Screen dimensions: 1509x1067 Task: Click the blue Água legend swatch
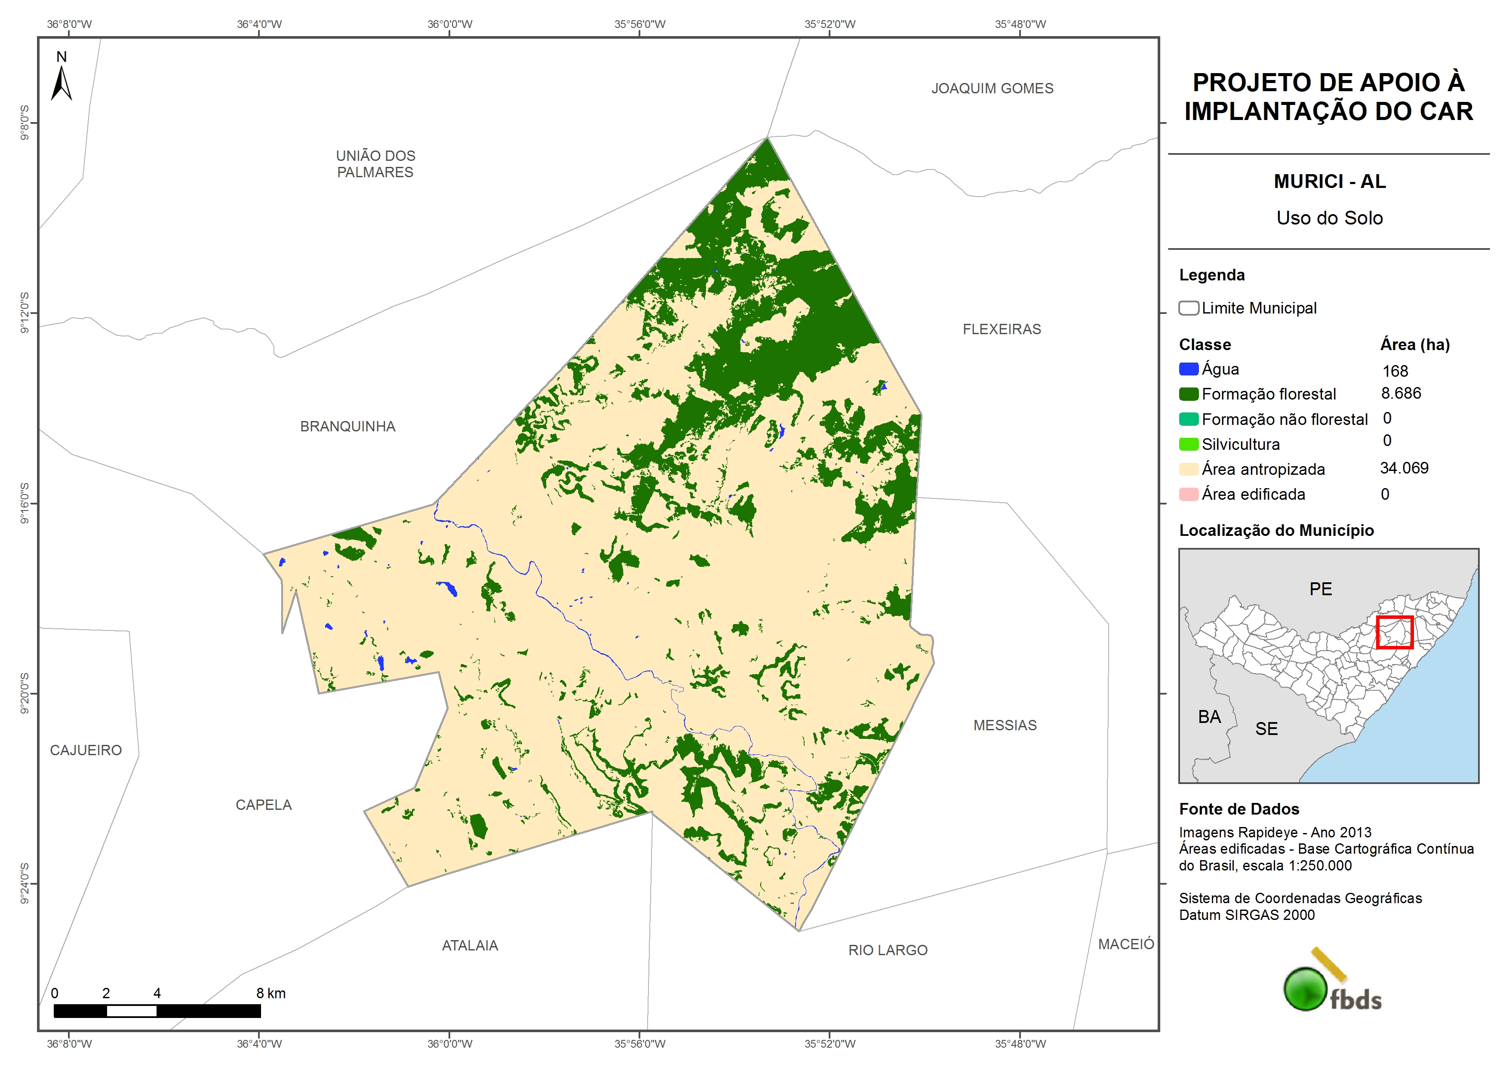[x=1188, y=369]
